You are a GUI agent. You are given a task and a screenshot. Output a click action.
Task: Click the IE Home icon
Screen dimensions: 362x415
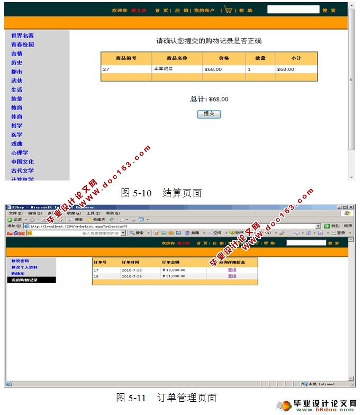coord(61,220)
